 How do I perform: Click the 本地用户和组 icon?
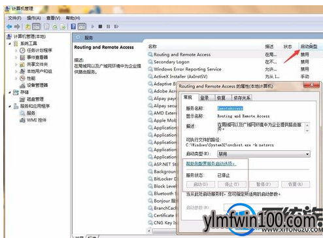[x=22, y=71]
